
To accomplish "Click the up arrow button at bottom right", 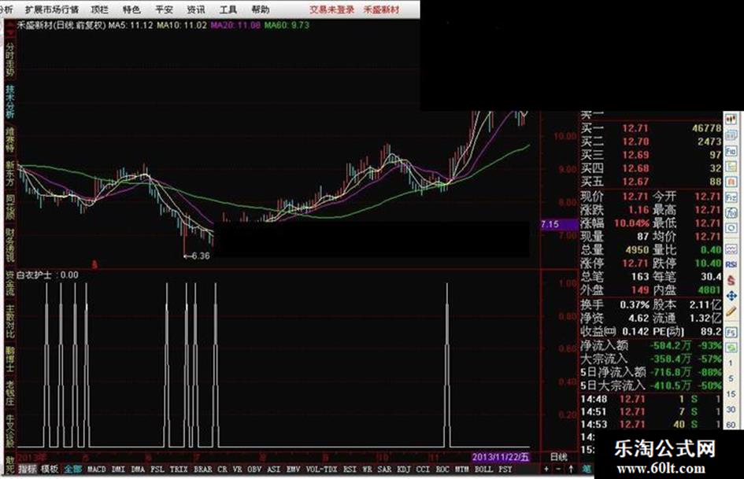I will click(x=571, y=469).
